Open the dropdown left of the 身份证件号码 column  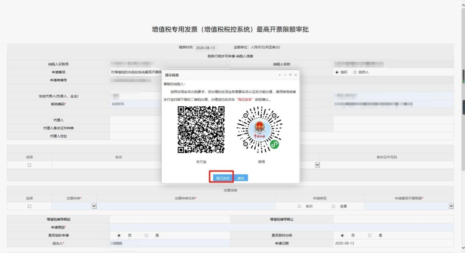pos(317,165)
